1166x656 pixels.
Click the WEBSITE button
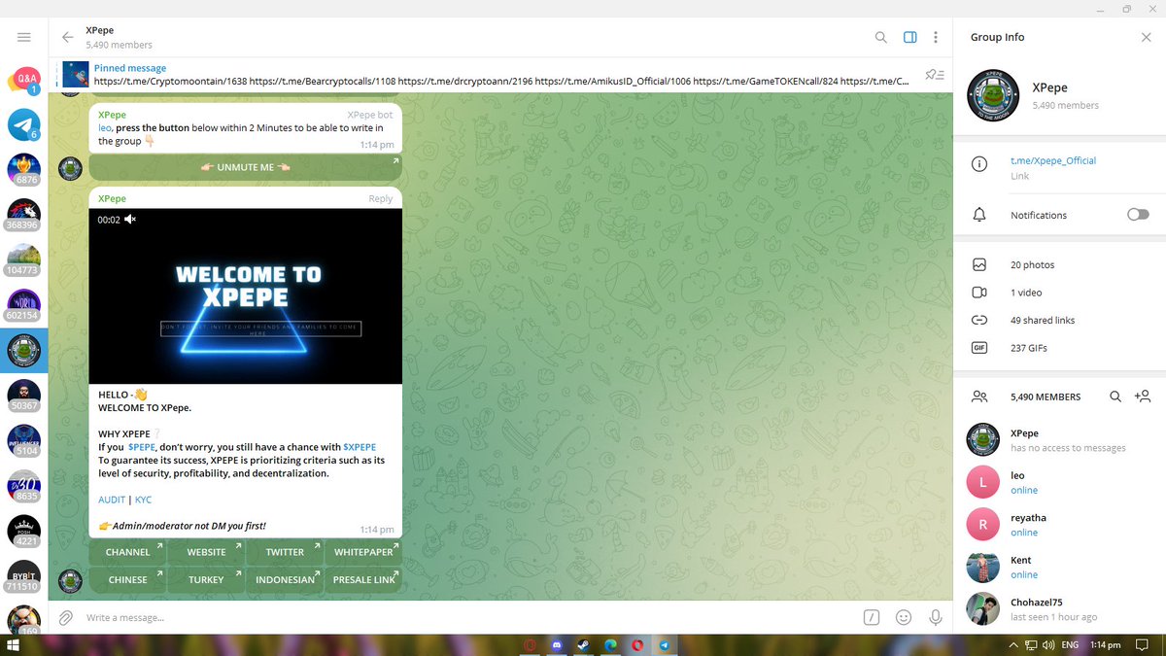click(x=206, y=552)
